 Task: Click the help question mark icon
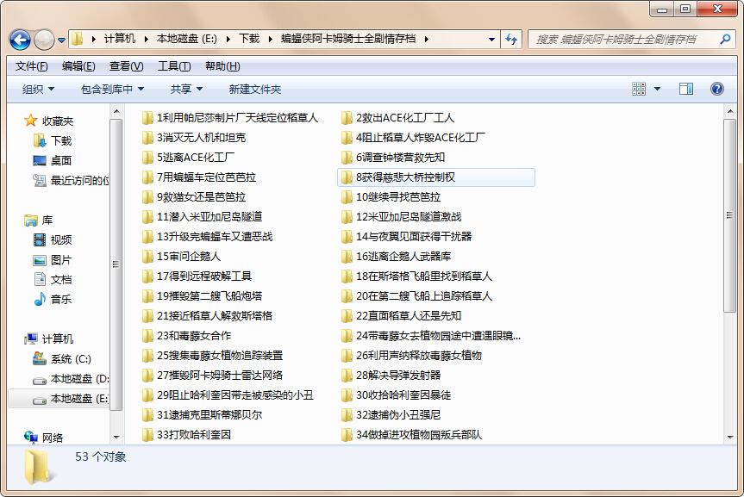pyautogui.click(x=717, y=89)
